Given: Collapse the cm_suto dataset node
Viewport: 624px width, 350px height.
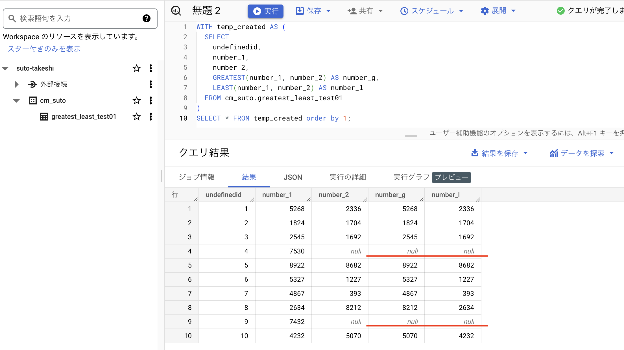Looking at the screenshot, I should [x=16, y=101].
